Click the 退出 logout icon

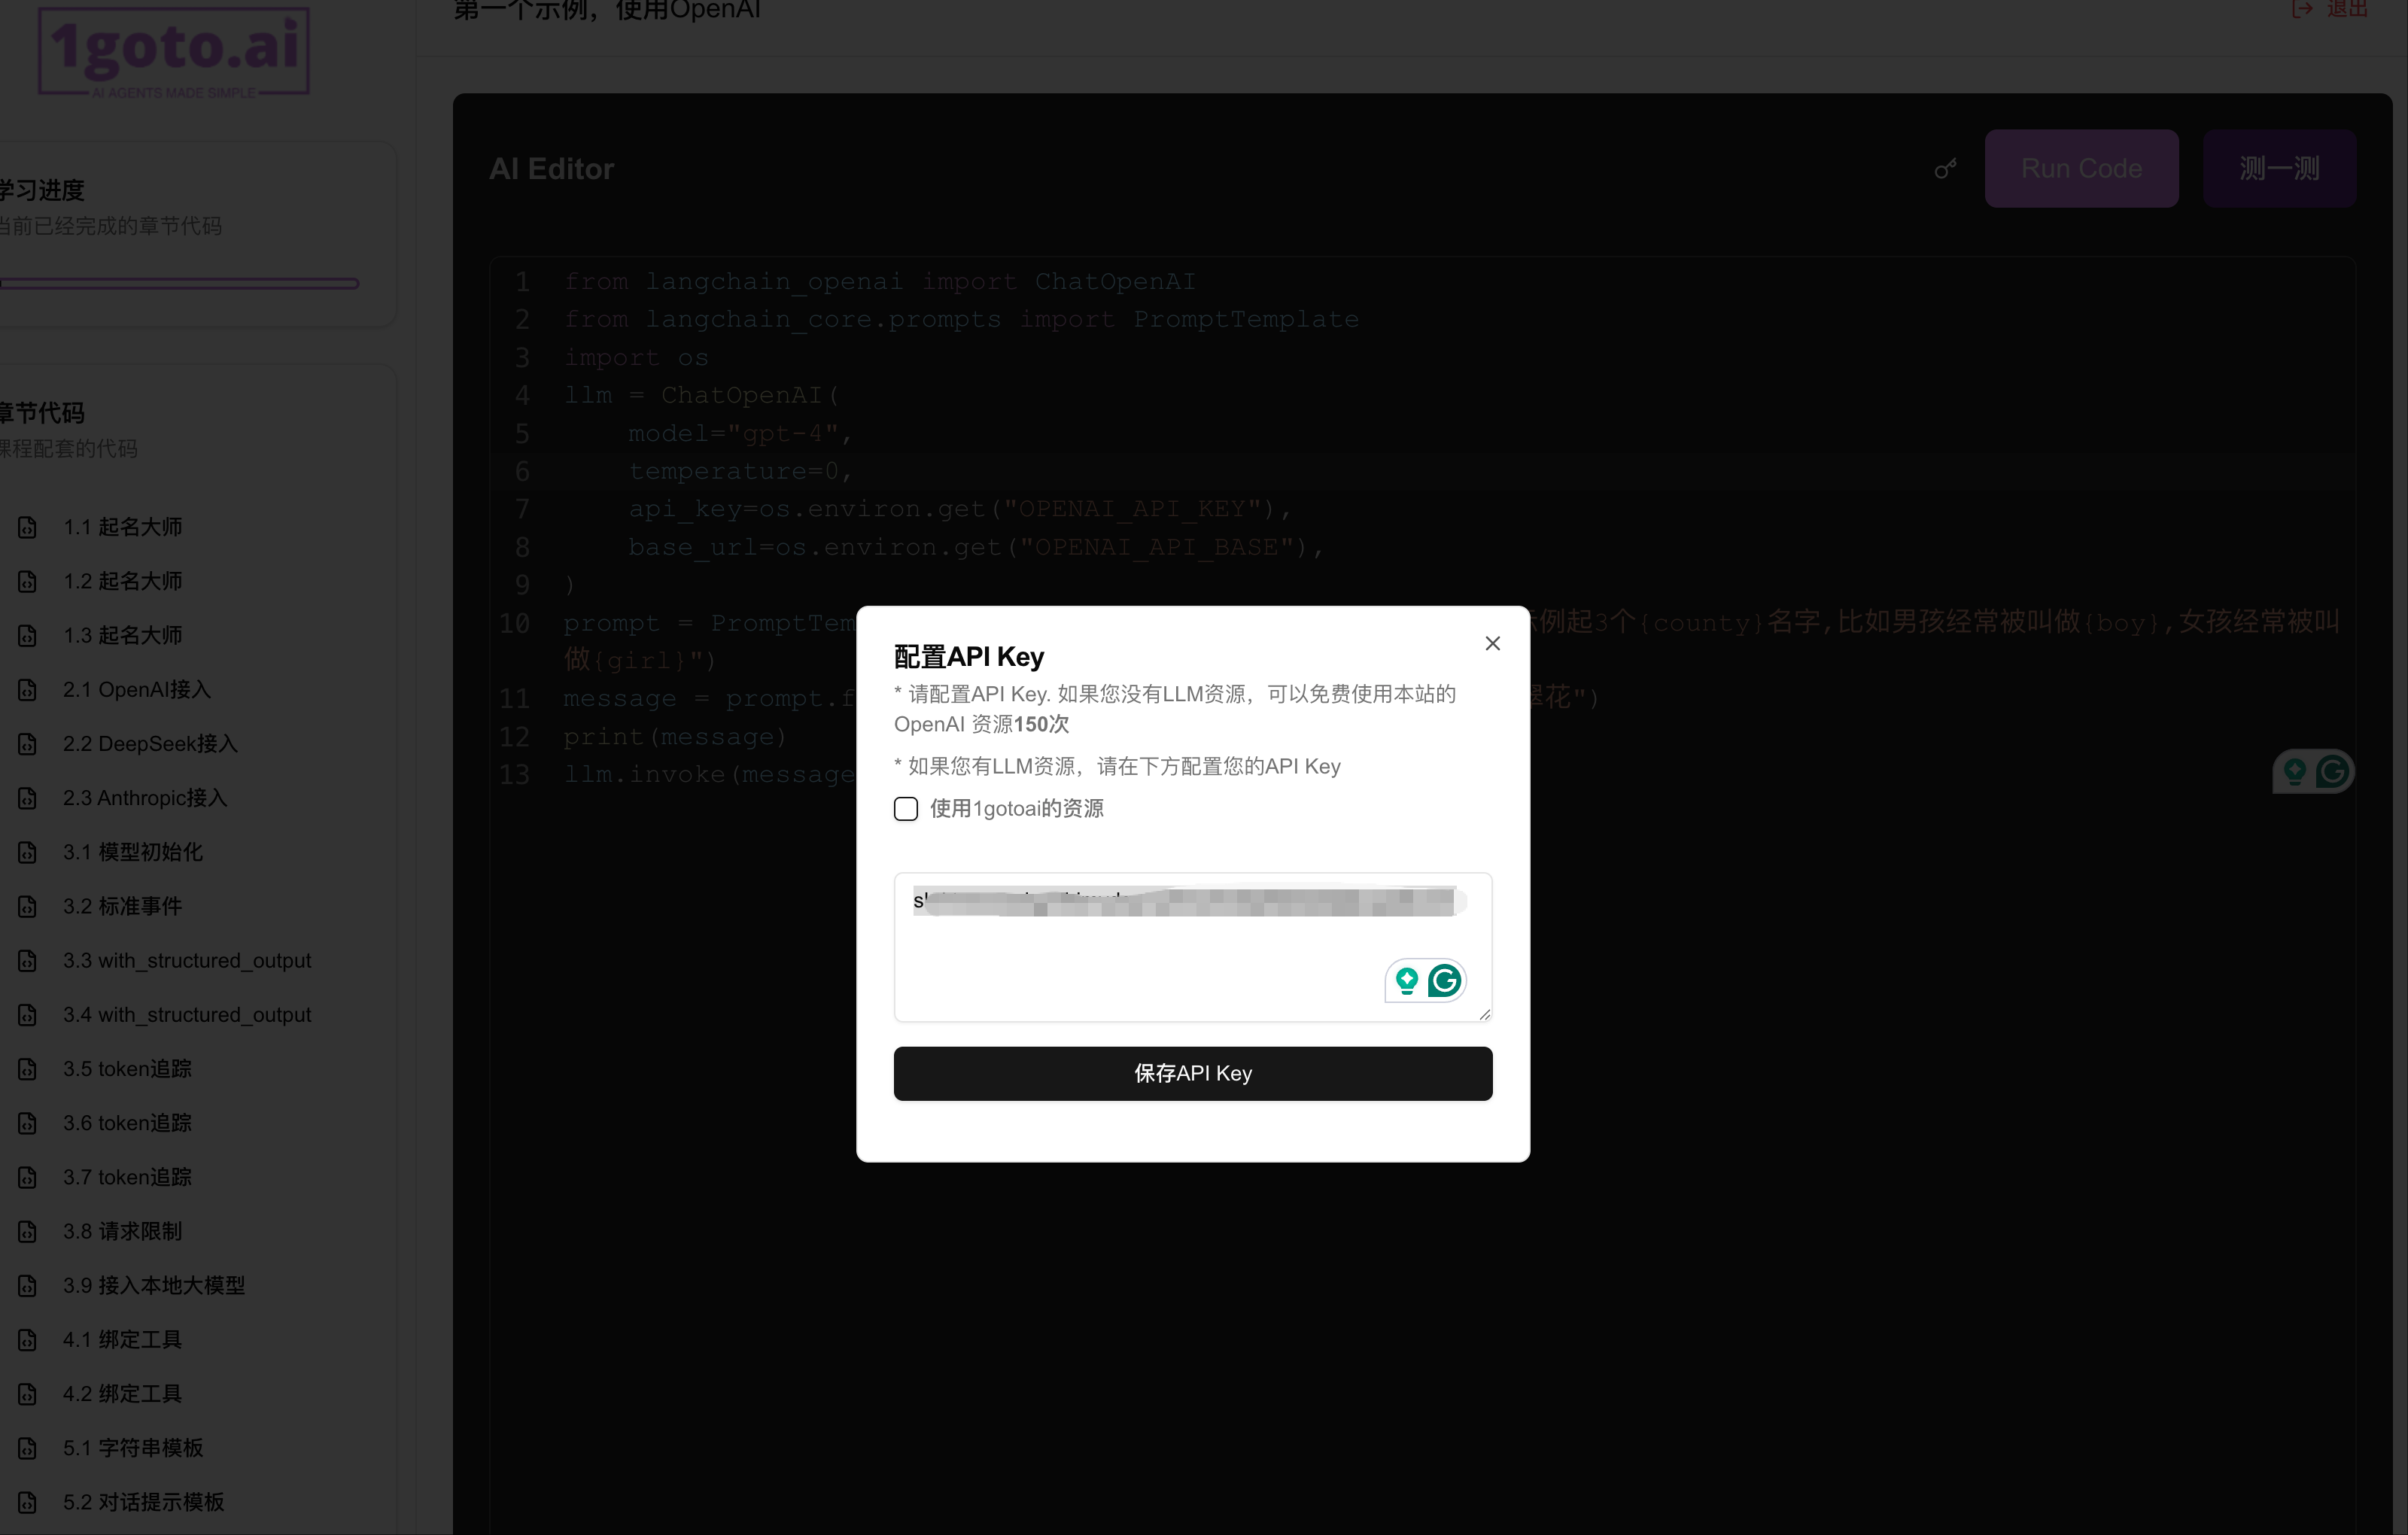coord(2302,9)
